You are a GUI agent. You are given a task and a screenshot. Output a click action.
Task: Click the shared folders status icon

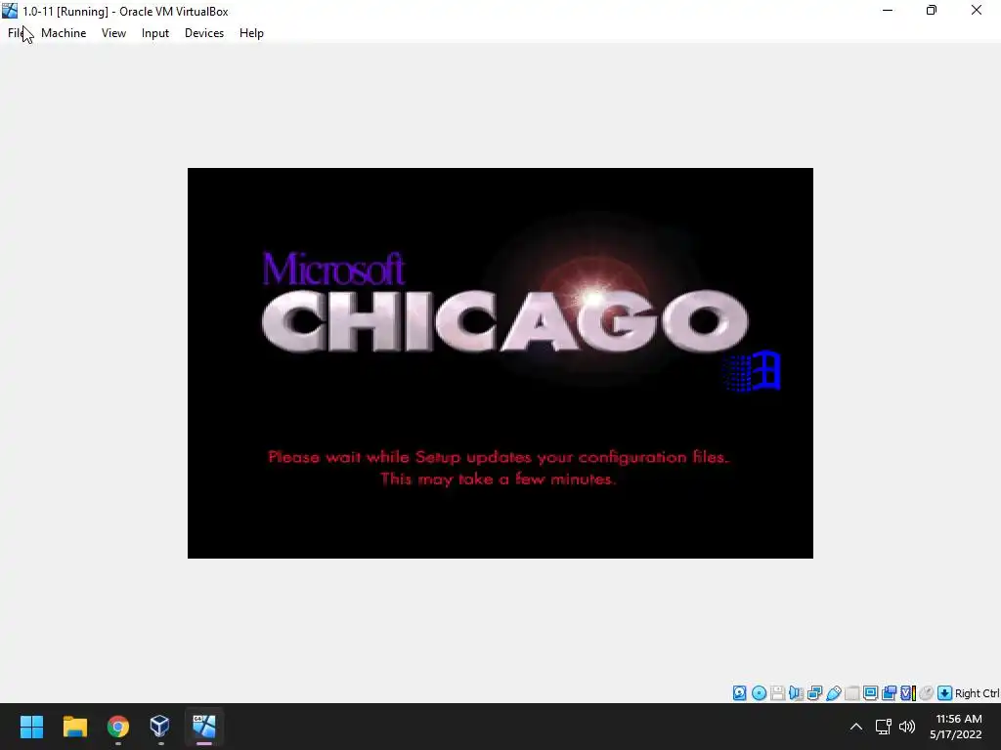tap(851, 693)
